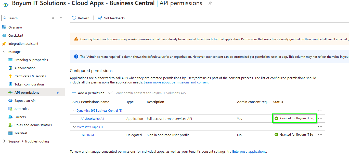Click the Refresh icon
The height and width of the screenshot is (158, 349).
74,18
